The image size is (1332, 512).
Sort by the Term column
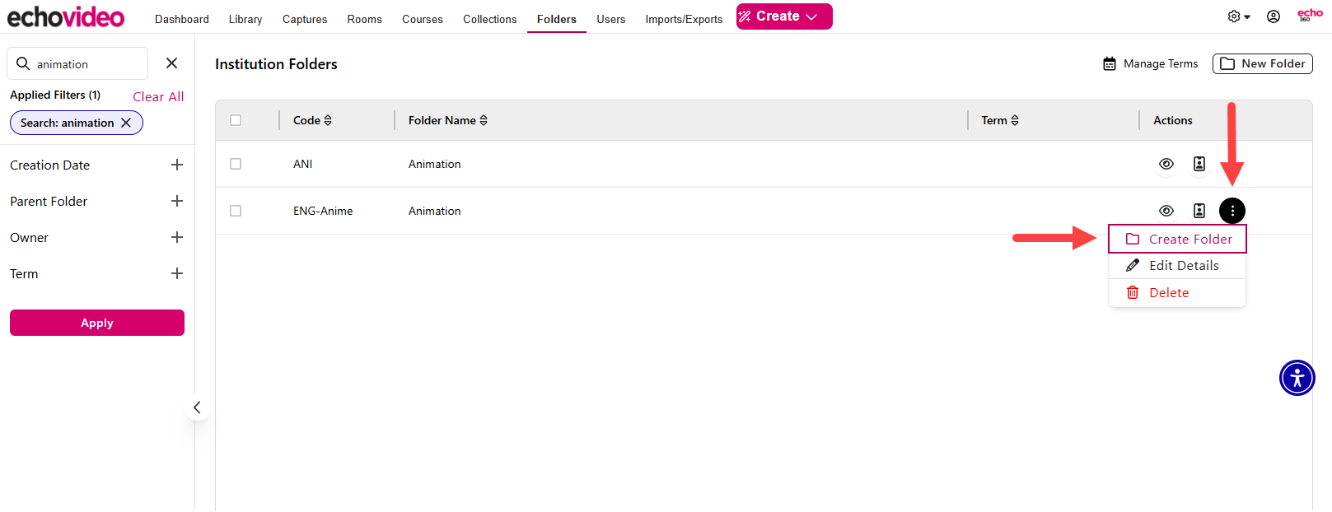click(1000, 120)
